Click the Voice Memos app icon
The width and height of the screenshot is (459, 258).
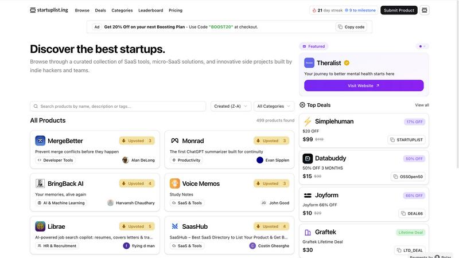pyautogui.click(x=175, y=183)
